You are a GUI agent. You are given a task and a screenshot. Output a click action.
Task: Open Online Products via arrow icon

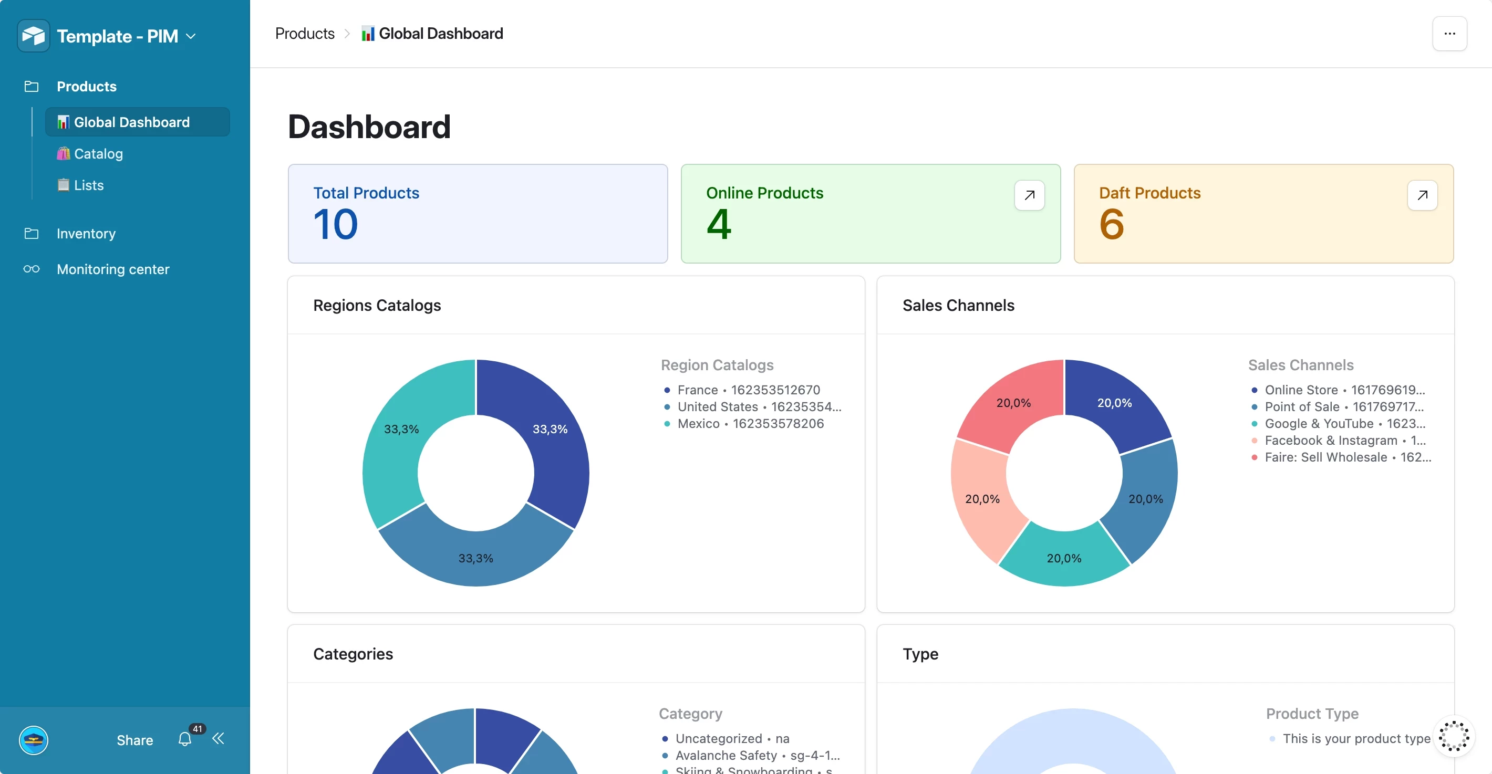click(1029, 195)
